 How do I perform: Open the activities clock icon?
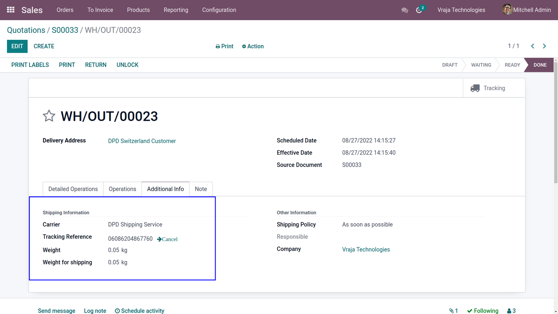coord(419,10)
